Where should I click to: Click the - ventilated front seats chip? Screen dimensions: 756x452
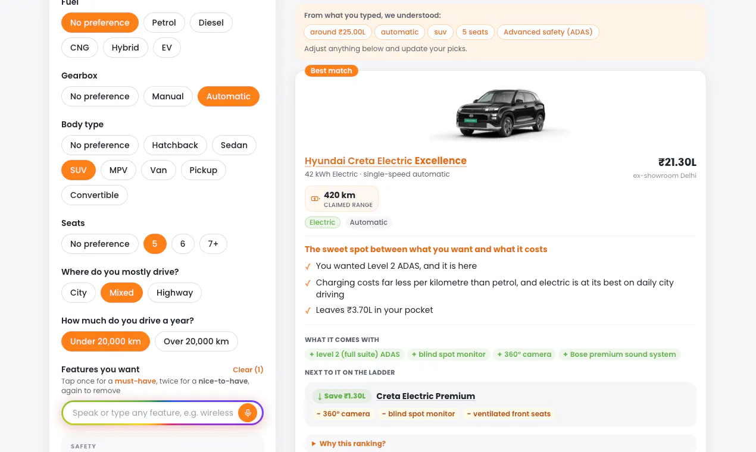click(x=509, y=414)
